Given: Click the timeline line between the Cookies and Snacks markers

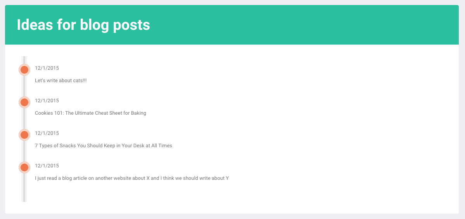Looking at the screenshot, I should 24,119.
